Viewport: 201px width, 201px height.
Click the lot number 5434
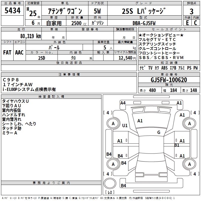[x=13, y=11]
